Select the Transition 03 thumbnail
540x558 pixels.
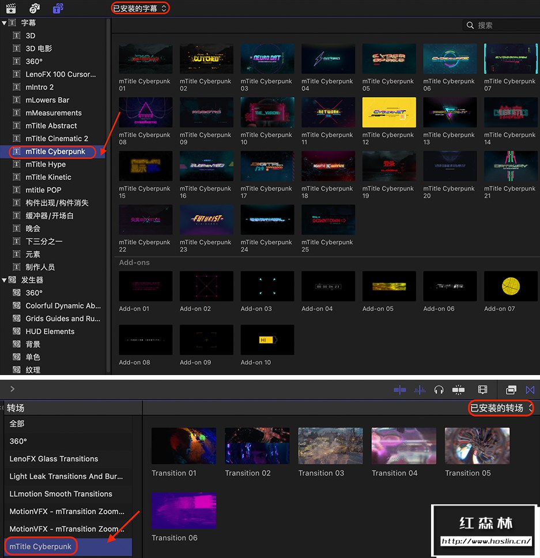(x=331, y=446)
